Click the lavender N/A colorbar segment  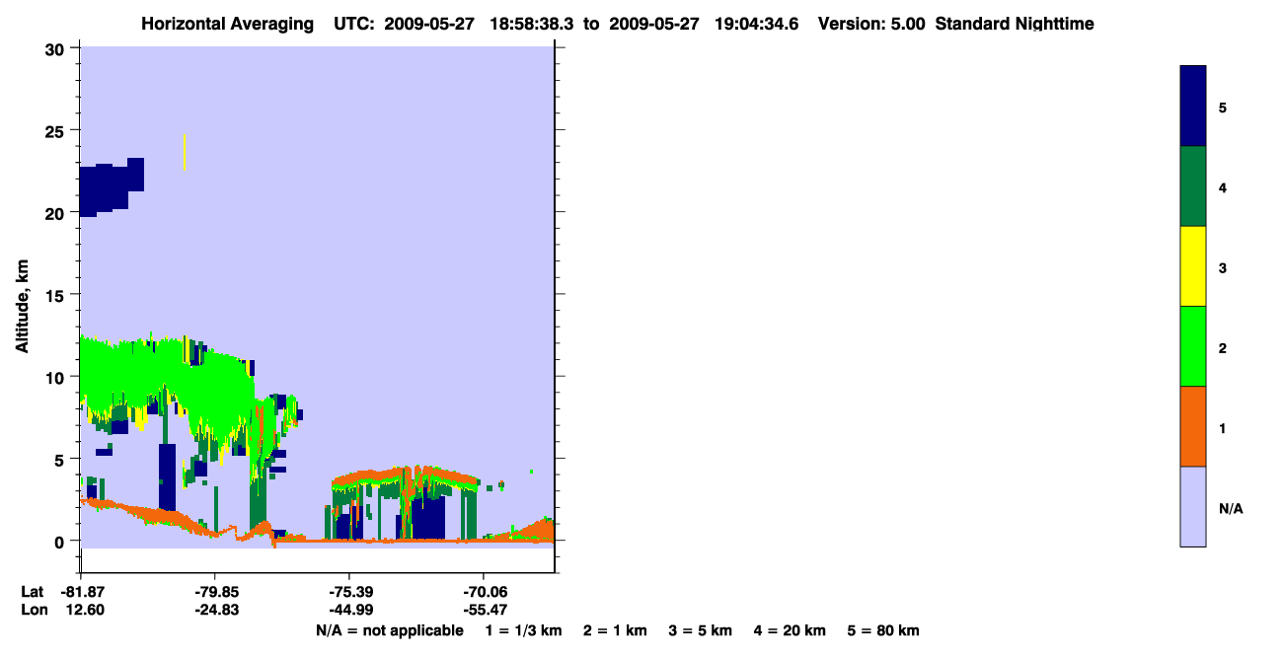[1193, 506]
